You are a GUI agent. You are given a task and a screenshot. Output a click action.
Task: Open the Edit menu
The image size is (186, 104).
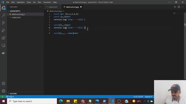coord(13,2)
